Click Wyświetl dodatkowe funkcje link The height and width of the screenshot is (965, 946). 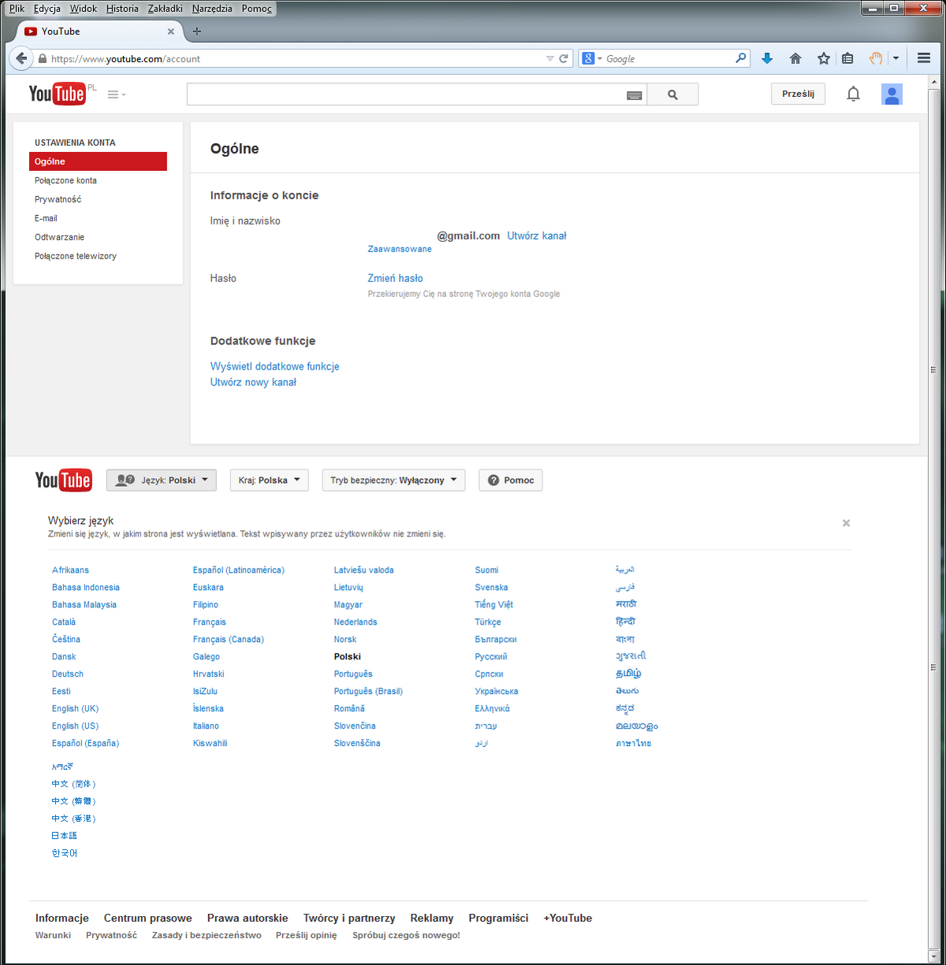(274, 366)
